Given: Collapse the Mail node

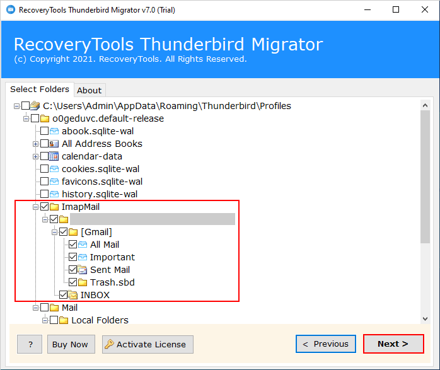Looking at the screenshot, I should pos(35,308).
